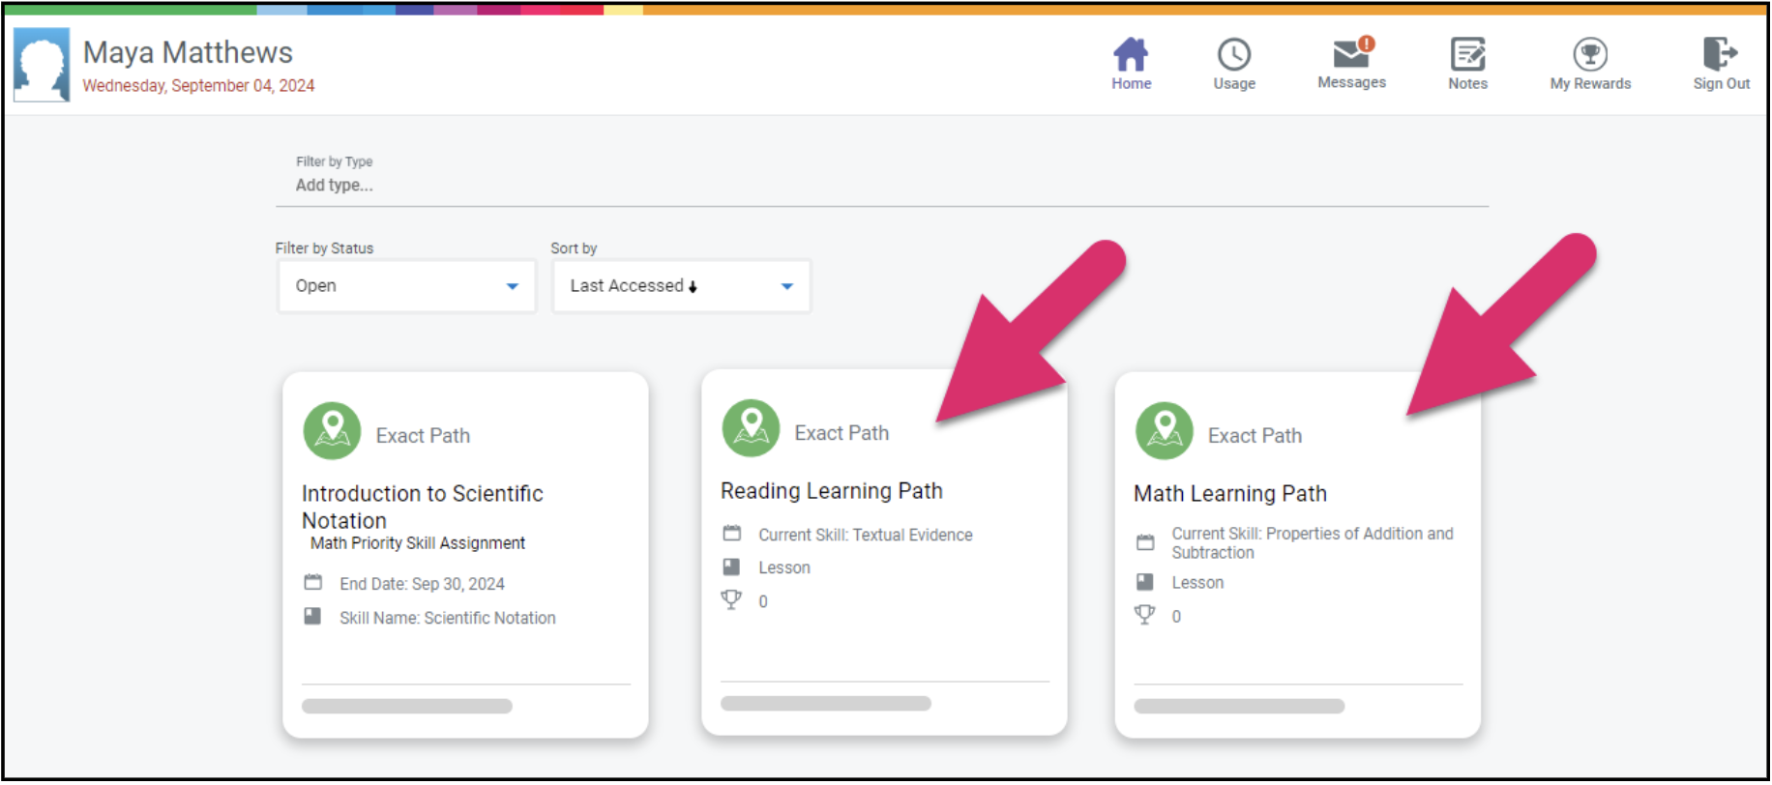Click Exact Path icon on Reading Learning Path card
The image size is (1772, 785).
[x=751, y=428]
